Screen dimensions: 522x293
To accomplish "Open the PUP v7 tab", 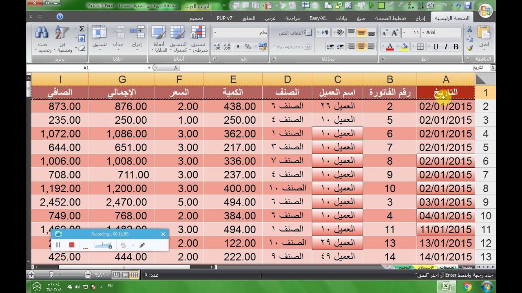I will [x=225, y=18].
